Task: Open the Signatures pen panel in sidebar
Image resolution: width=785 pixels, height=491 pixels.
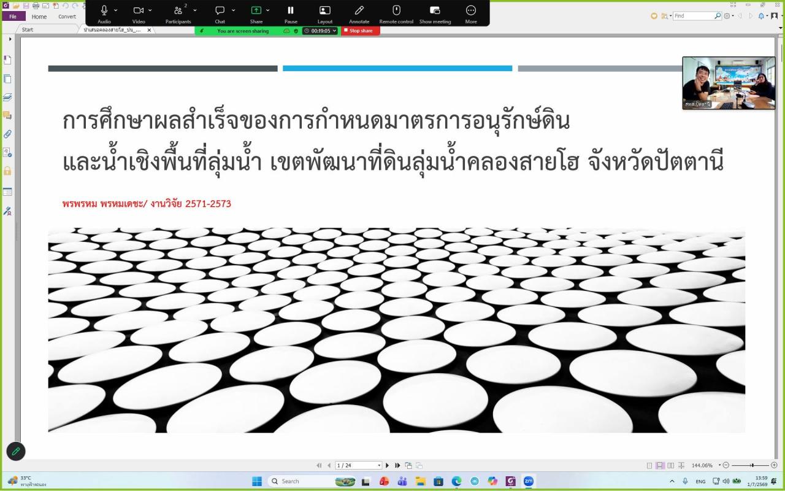Action: 7,211
